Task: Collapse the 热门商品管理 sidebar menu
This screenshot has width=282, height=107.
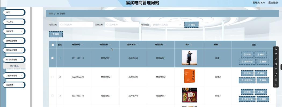Action: [x=14, y=60]
